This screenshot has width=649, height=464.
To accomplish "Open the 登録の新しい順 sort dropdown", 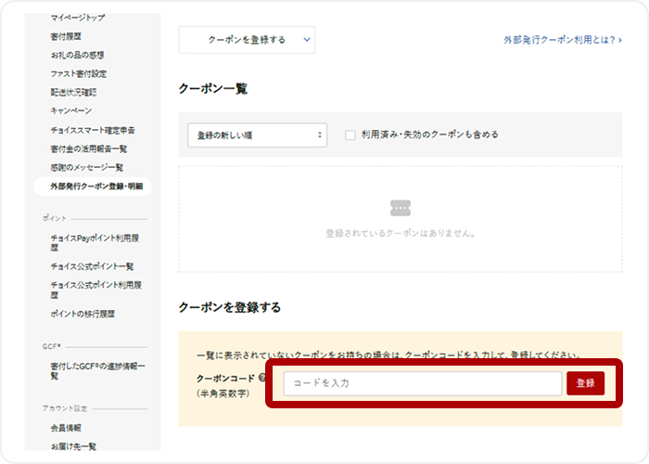I will coord(257,135).
